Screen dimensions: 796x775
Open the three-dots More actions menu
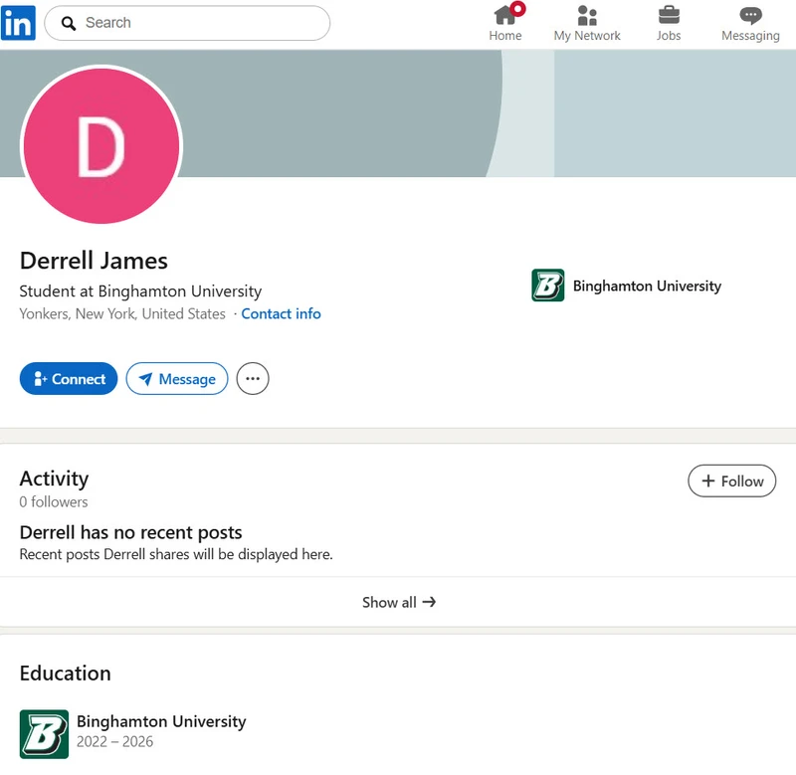253,379
